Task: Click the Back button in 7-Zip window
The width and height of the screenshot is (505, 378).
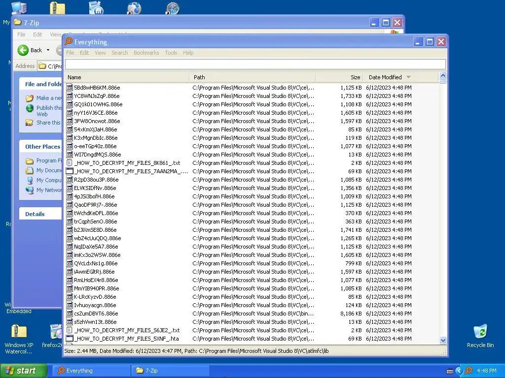Action: 30,50
